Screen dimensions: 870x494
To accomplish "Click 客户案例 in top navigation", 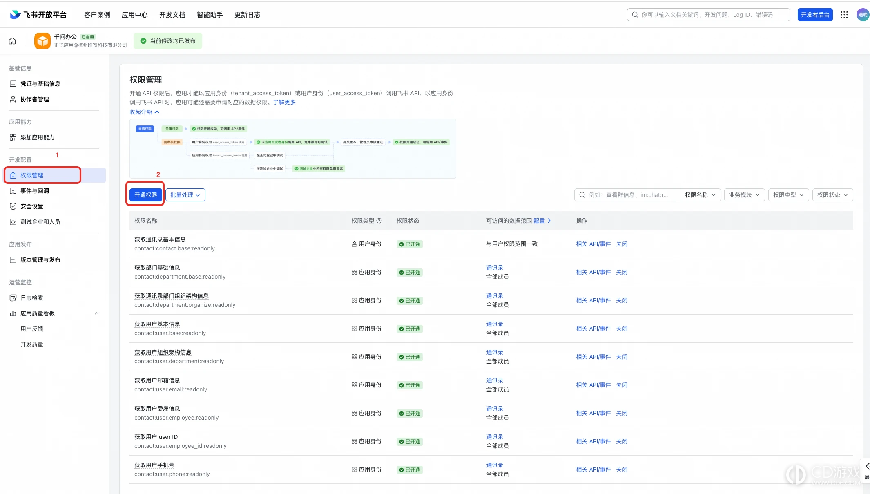I will coord(97,15).
